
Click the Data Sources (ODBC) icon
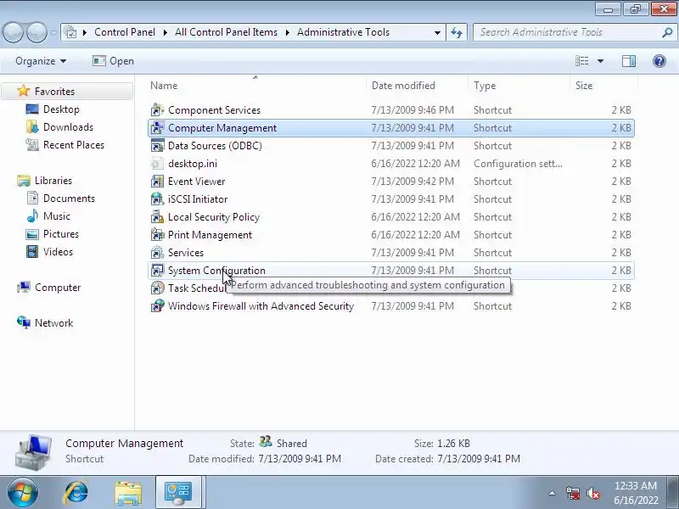click(x=157, y=145)
